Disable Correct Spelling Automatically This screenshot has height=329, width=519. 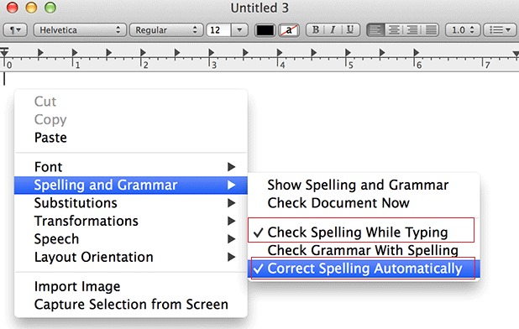(364, 269)
